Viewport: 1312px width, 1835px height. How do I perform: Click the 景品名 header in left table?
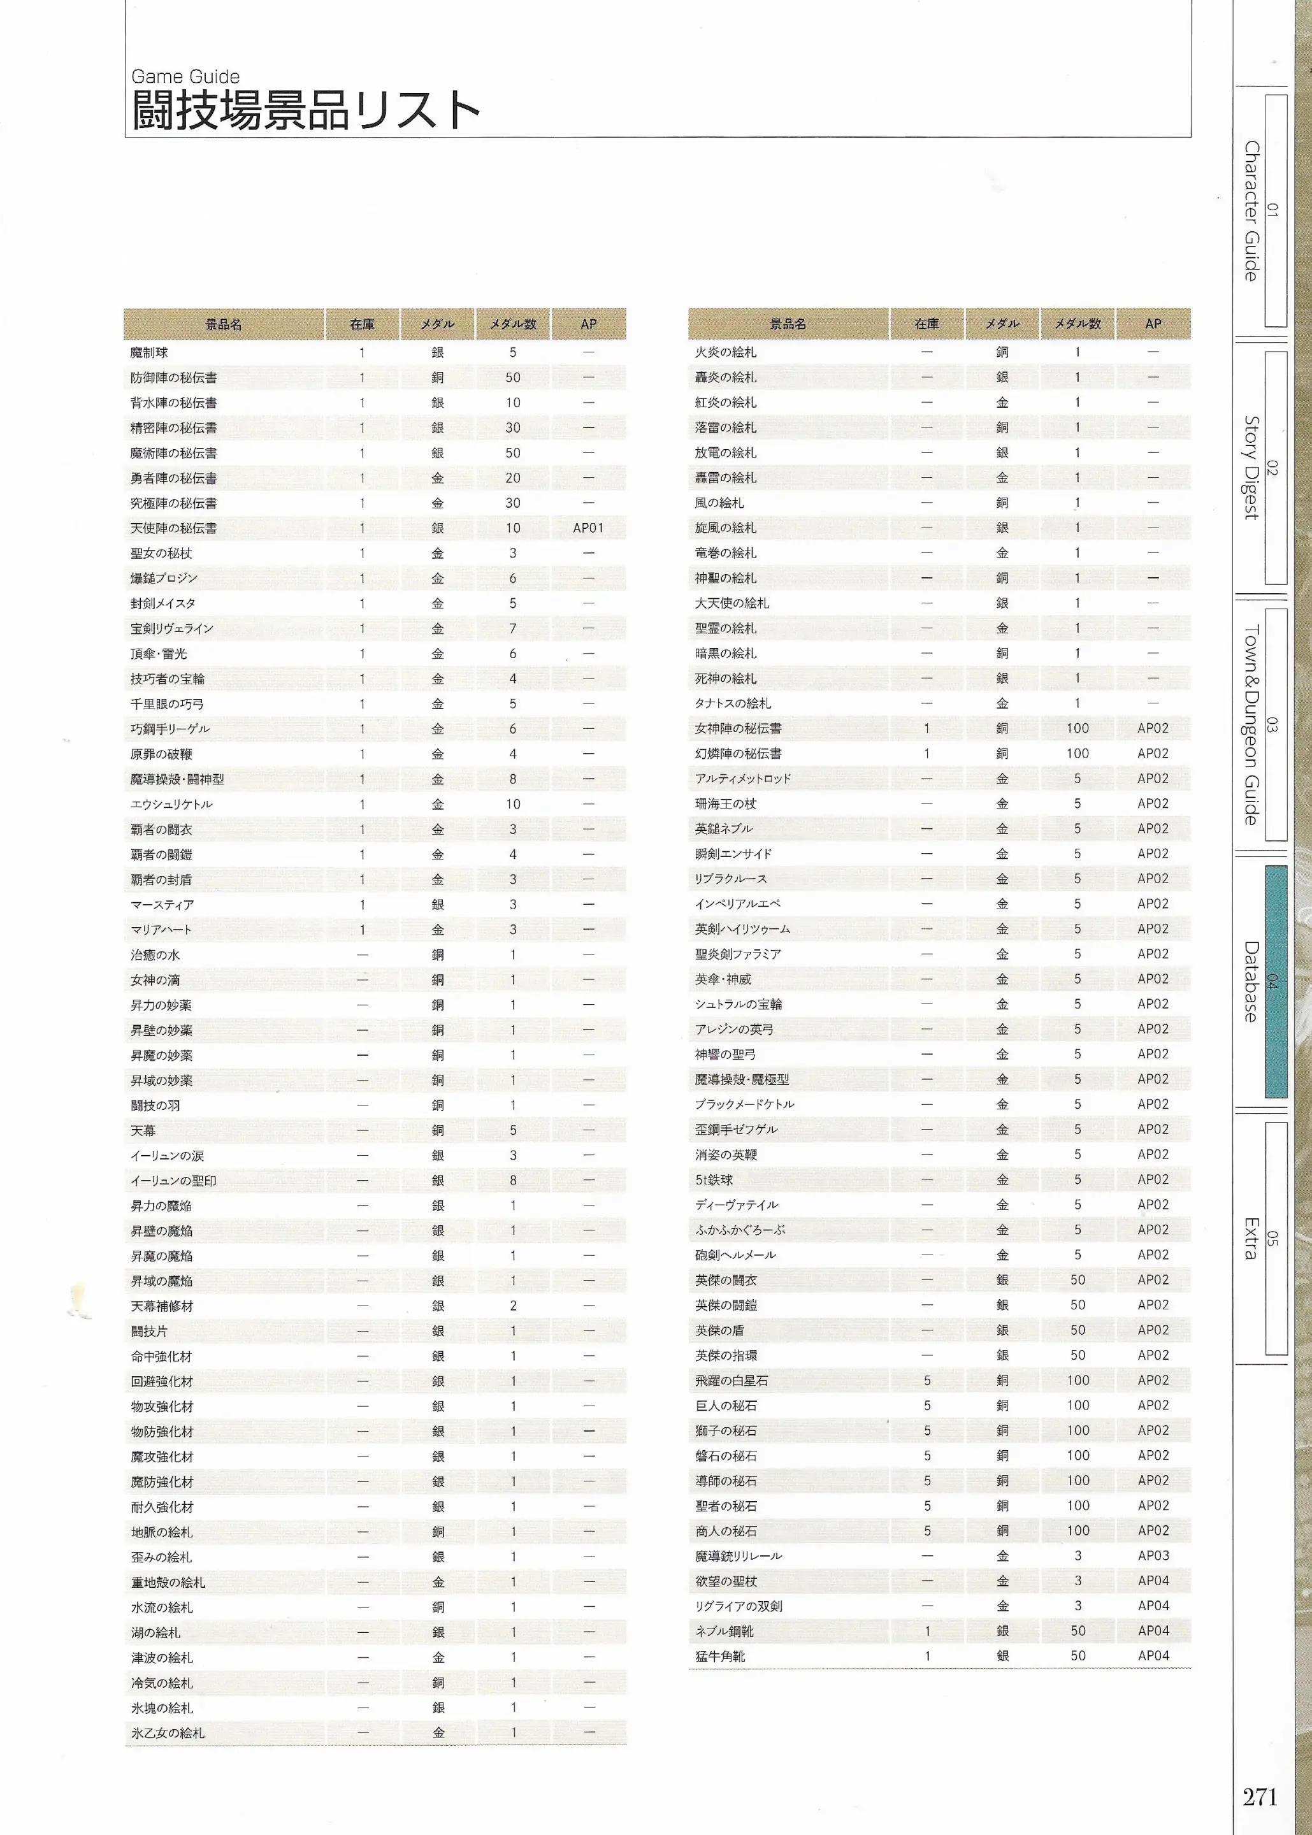click(x=224, y=324)
